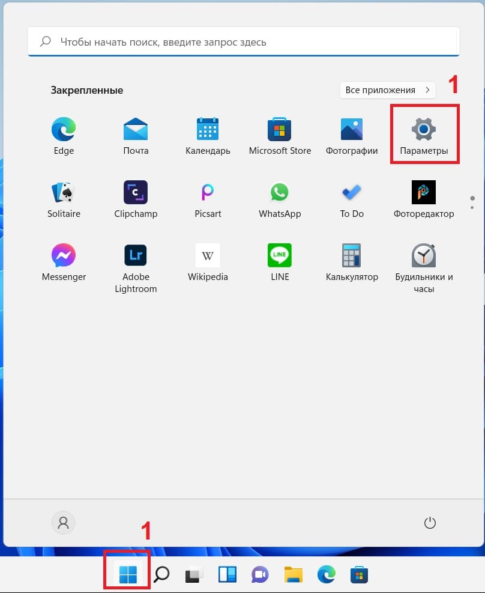This screenshot has width=485, height=593.
Task: Open the Widgets panel on the taskbar
Action: point(227,574)
